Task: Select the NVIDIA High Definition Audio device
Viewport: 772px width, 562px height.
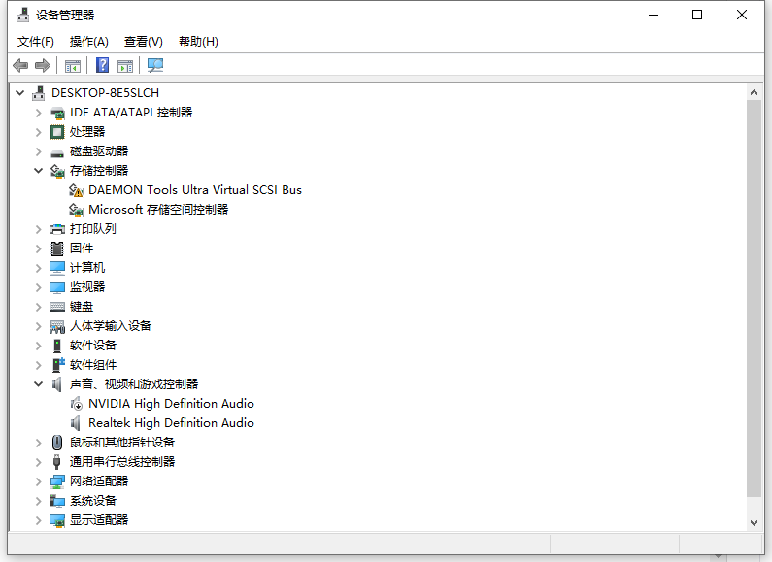Action: pos(171,403)
